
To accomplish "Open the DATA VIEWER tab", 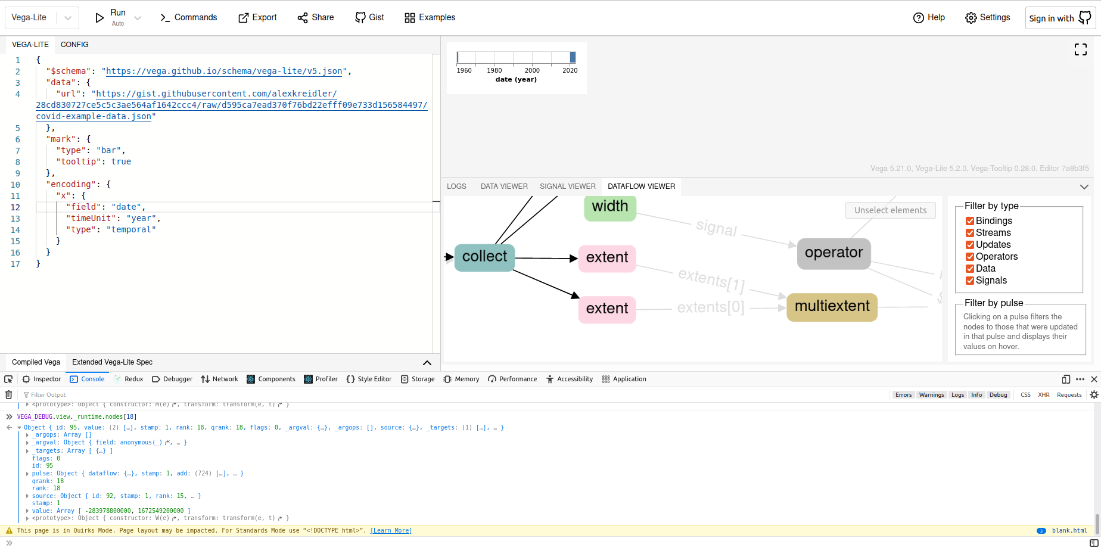I will [504, 186].
